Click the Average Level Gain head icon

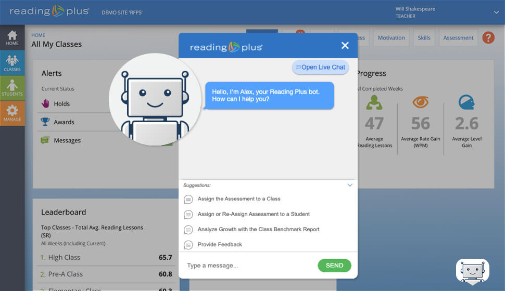click(466, 102)
